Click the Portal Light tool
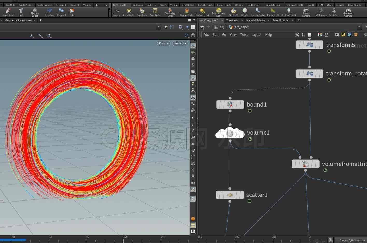 point(273,12)
